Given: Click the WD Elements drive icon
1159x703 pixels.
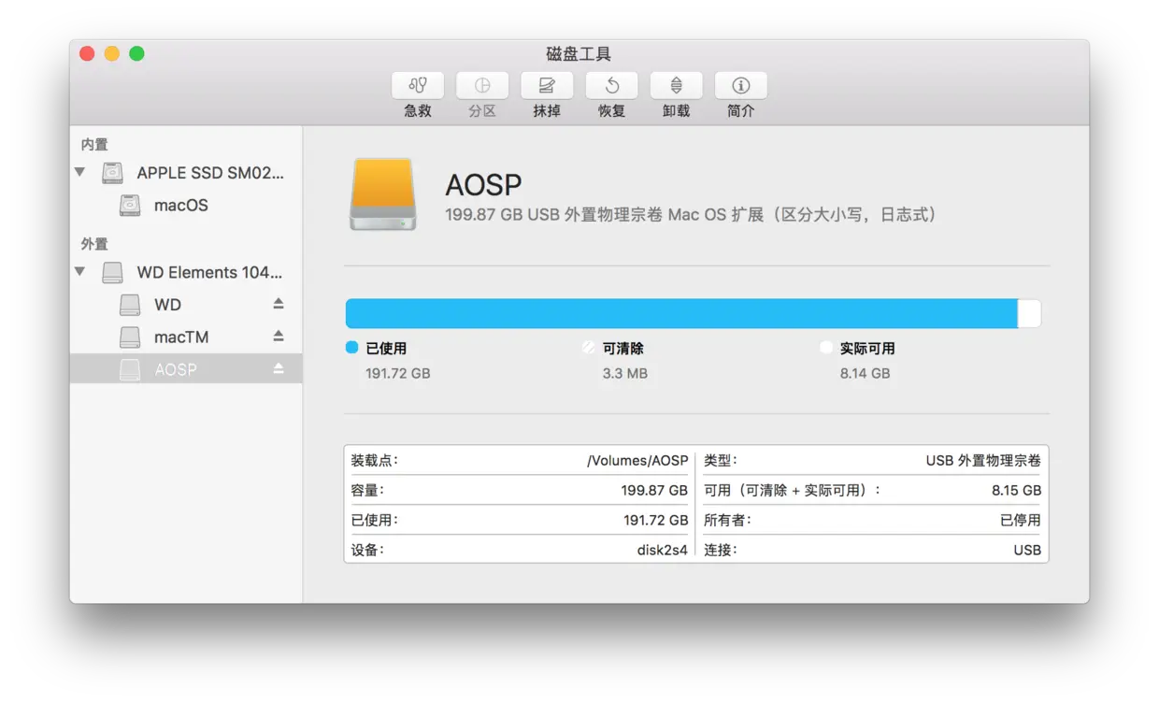Looking at the screenshot, I should 113,272.
